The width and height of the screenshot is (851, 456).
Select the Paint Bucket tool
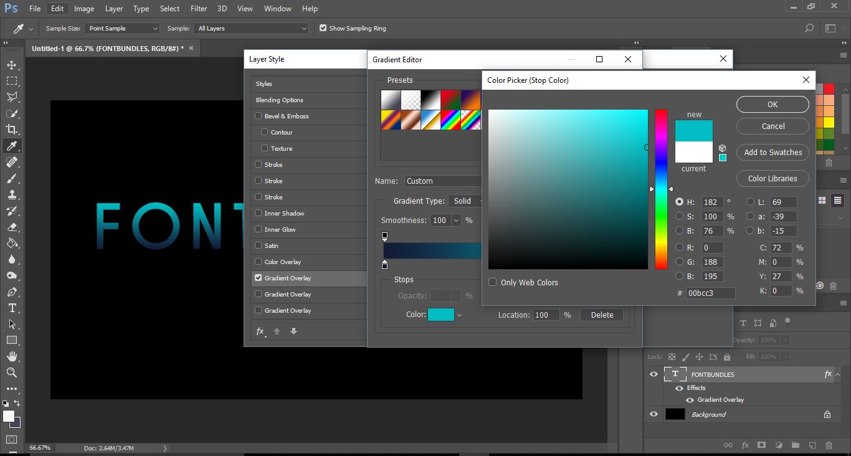[x=12, y=243]
